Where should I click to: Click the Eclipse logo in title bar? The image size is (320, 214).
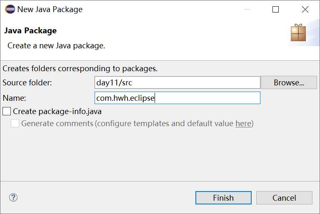coord(10,9)
